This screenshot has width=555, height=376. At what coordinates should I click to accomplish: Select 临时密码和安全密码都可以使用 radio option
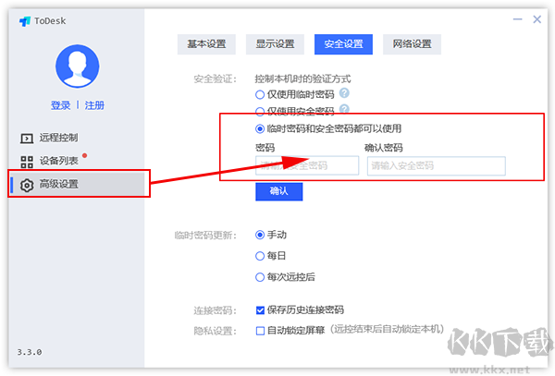pos(260,129)
